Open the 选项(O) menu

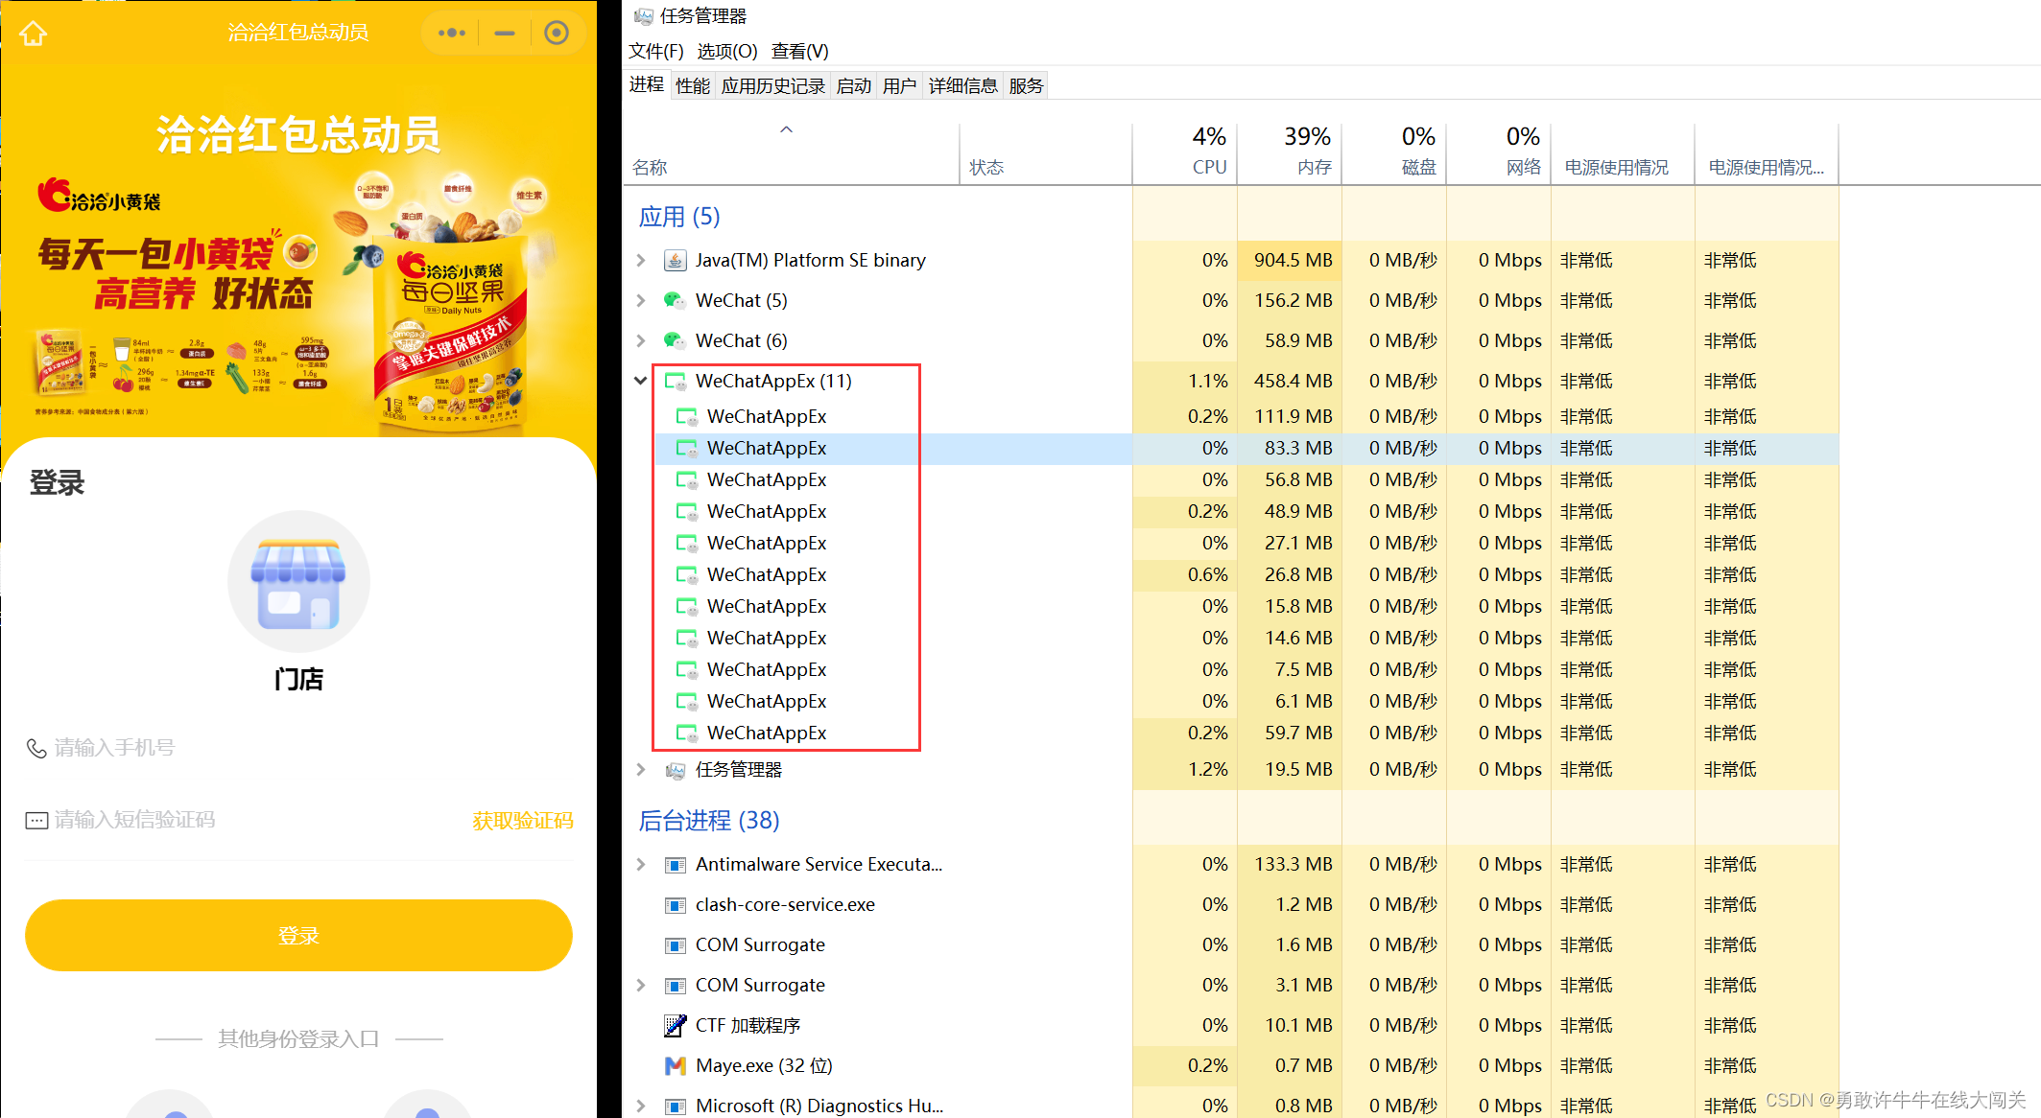[727, 51]
